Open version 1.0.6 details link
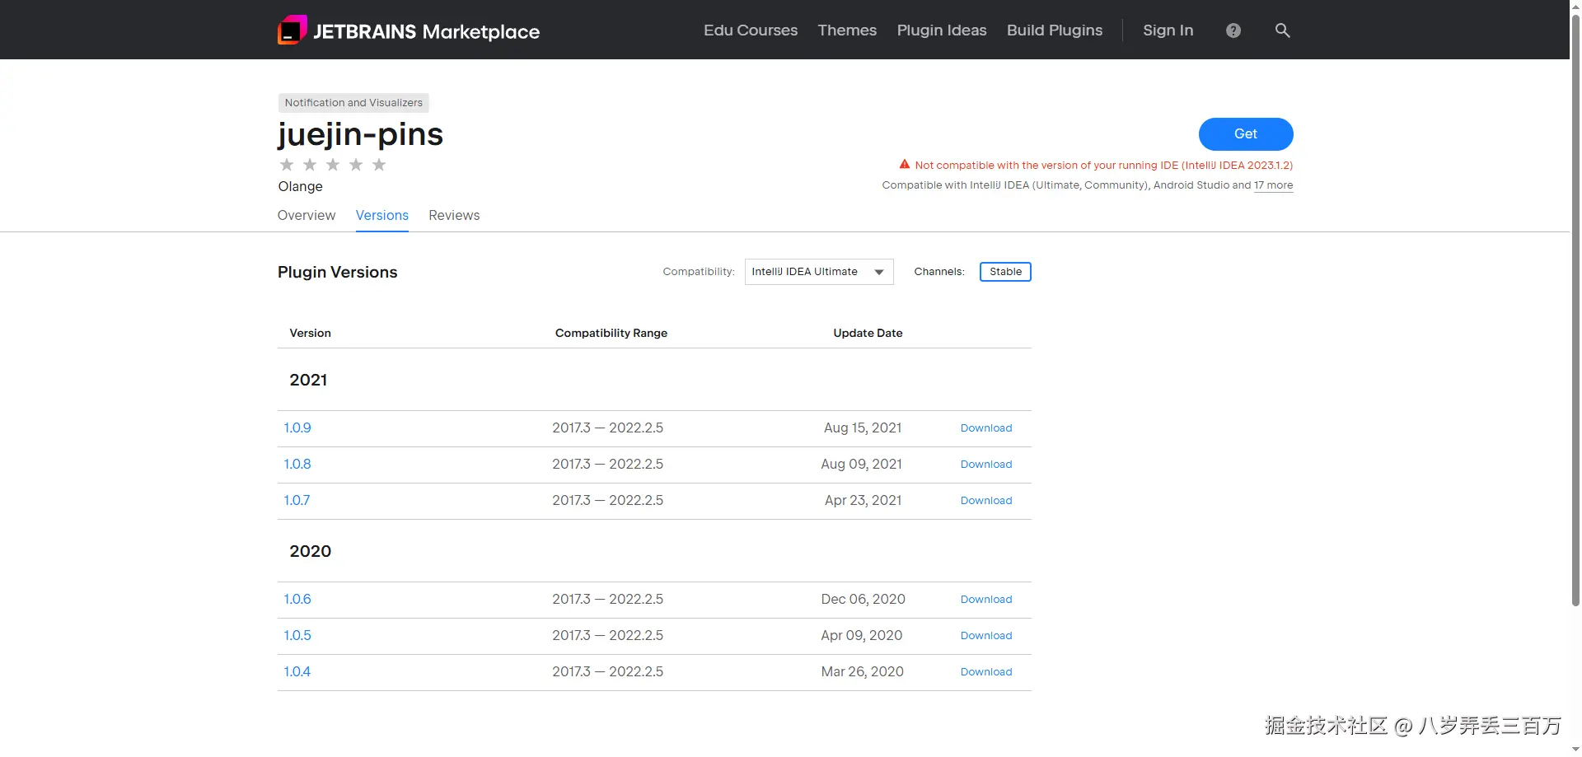The image size is (1582, 757). click(x=297, y=599)
